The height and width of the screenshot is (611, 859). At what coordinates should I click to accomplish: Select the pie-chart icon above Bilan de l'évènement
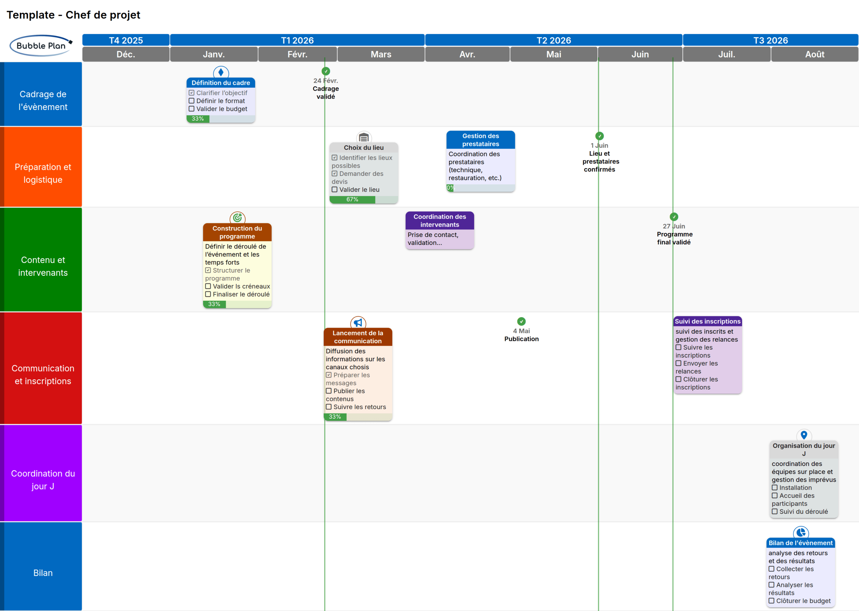tap(801, 533)
